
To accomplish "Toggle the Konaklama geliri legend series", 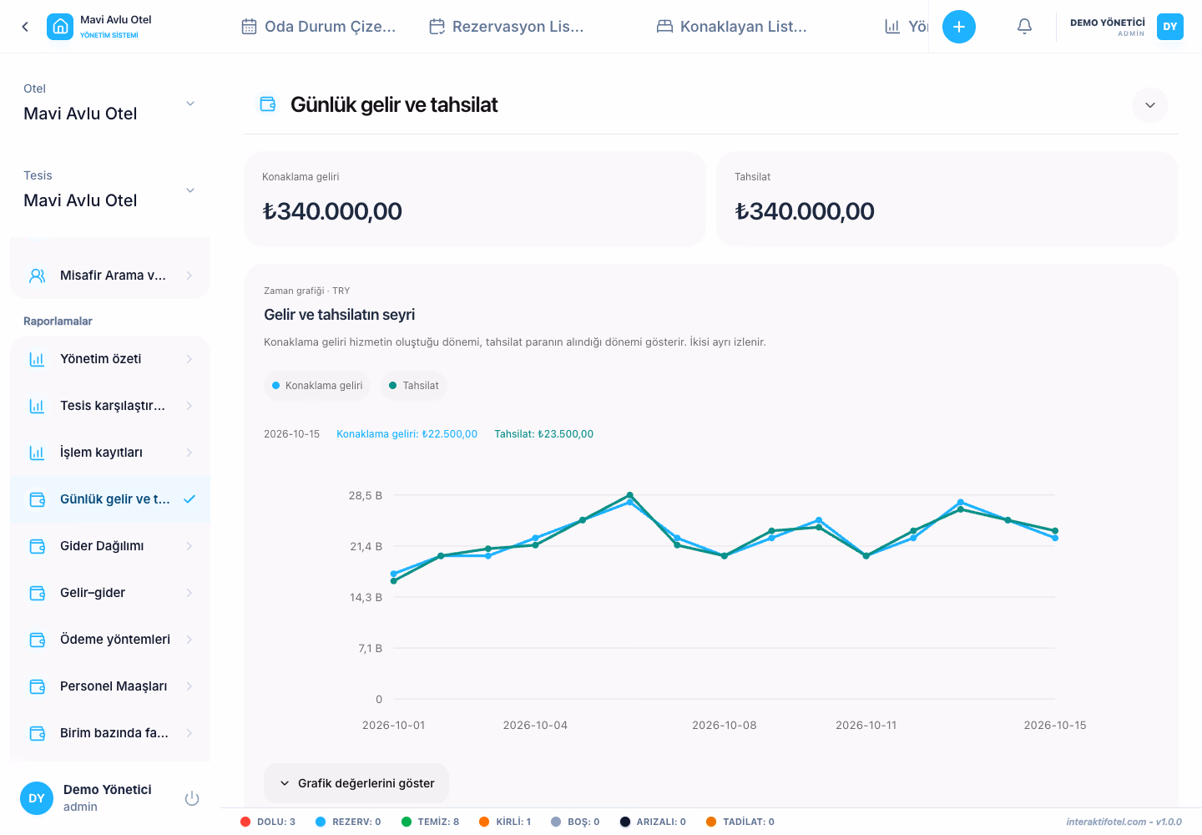I will pos(317,386).
